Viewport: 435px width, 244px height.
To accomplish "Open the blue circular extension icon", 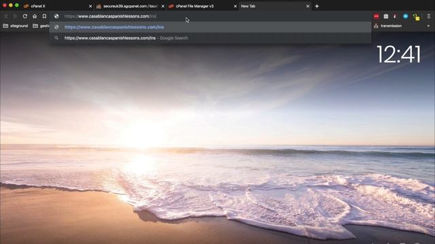I will [406, 16].
